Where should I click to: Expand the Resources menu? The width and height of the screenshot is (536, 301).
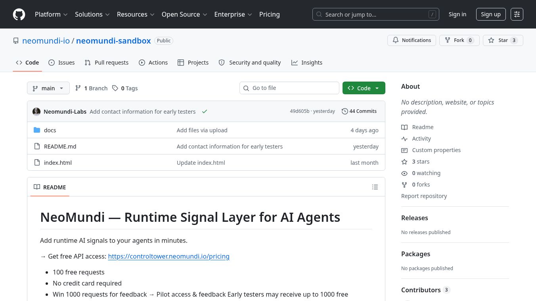click(x=135, y=14)
